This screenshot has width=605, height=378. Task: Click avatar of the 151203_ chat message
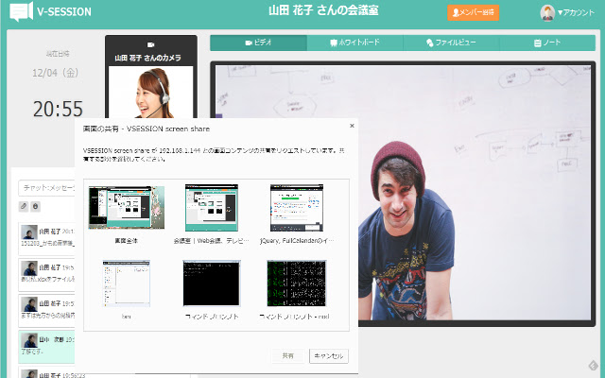[29, 232]
